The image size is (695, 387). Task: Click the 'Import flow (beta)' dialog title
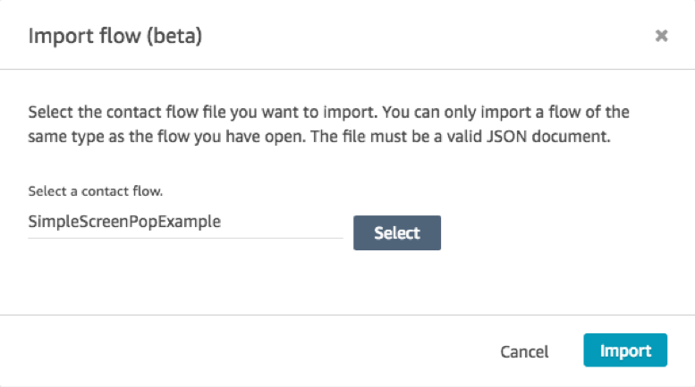point(115,36)
